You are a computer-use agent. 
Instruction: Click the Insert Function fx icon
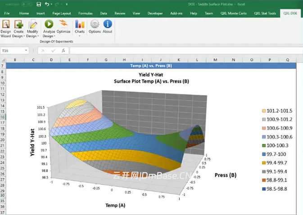tap(63, 50)
